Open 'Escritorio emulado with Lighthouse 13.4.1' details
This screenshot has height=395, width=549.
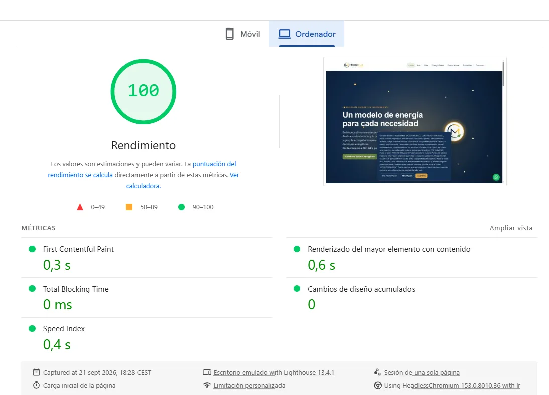click(274, 372)
